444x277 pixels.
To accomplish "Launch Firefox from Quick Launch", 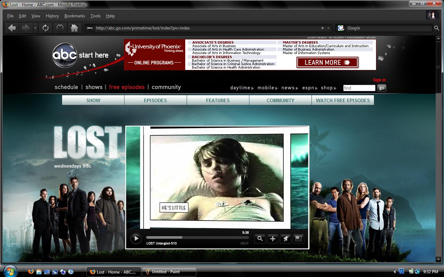I will [31, 272].
